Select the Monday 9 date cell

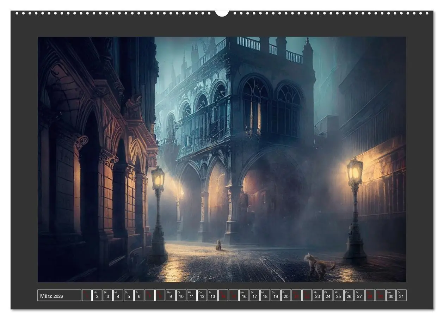tap(171, 295)
